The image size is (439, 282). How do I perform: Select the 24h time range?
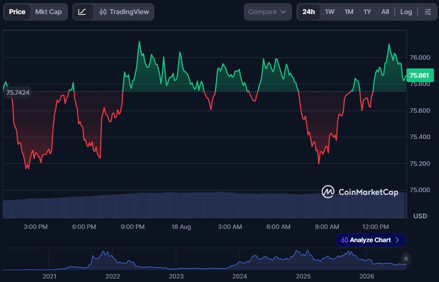[309, 12]
